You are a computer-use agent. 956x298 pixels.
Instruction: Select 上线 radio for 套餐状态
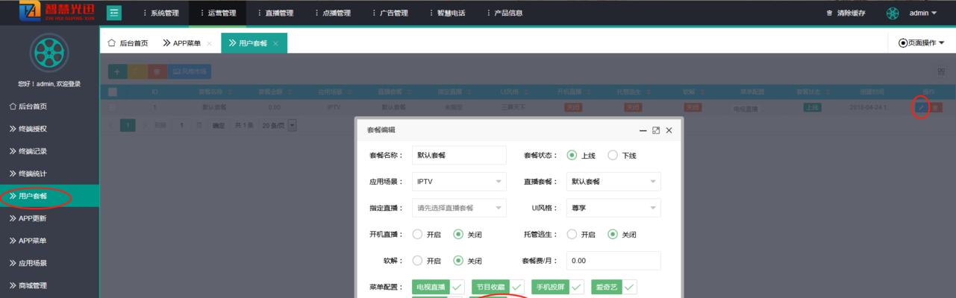(581, 156)
